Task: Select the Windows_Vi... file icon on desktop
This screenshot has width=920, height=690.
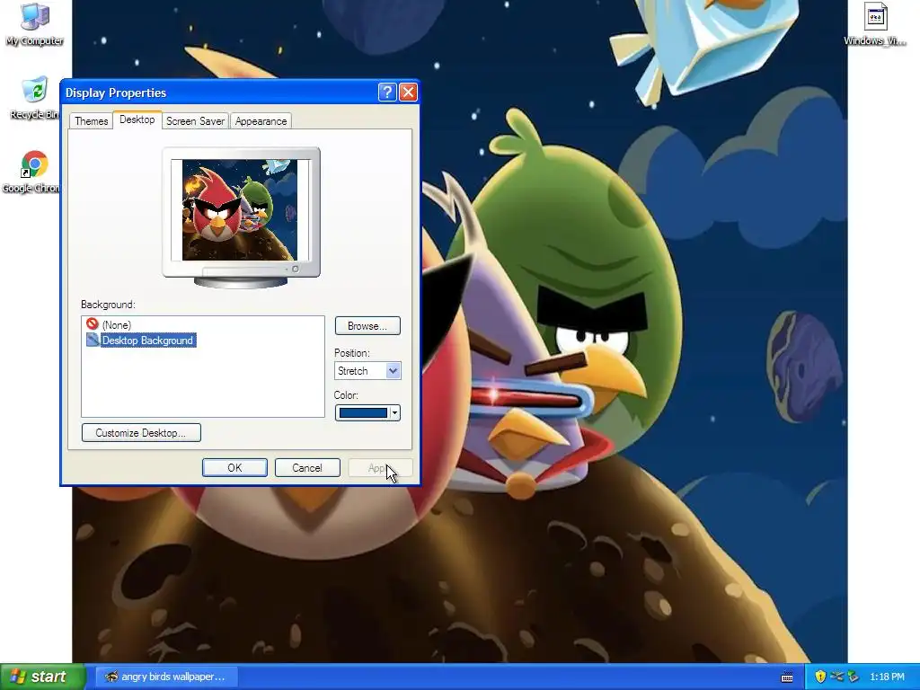Action: (x=875, y=24)
